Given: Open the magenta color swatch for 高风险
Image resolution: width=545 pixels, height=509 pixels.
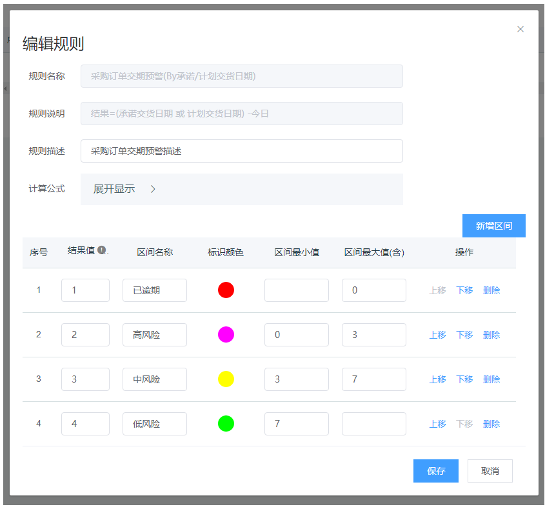Looking at the screenshot, I should coord(226,335).
